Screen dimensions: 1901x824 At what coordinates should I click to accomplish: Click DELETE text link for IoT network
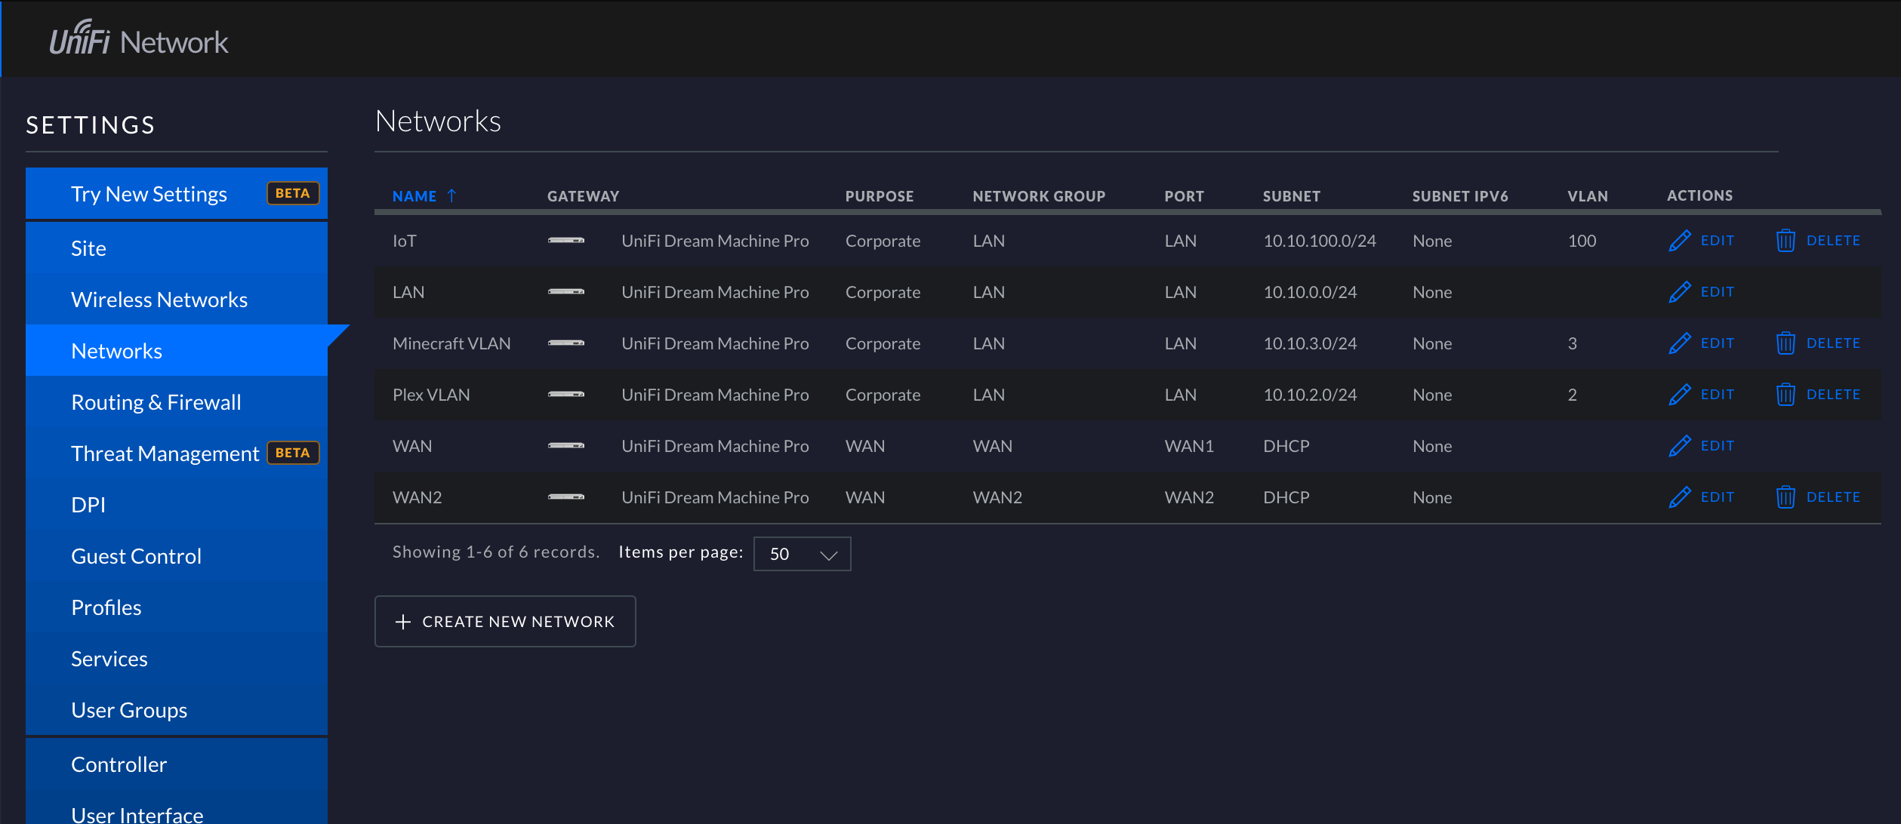1833,241
